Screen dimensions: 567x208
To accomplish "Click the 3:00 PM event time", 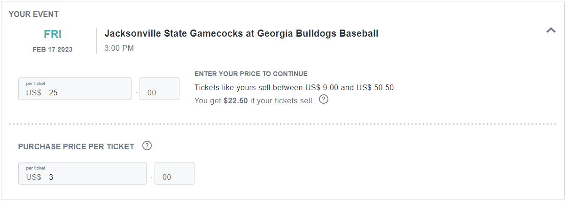I will (119, 48).
